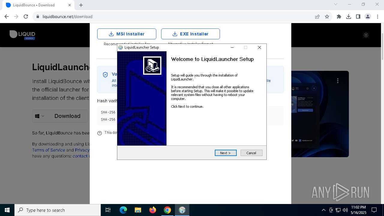The image size is (384, 216).
Task: Download the MSI Installer
Action: (x=127, y=34)
